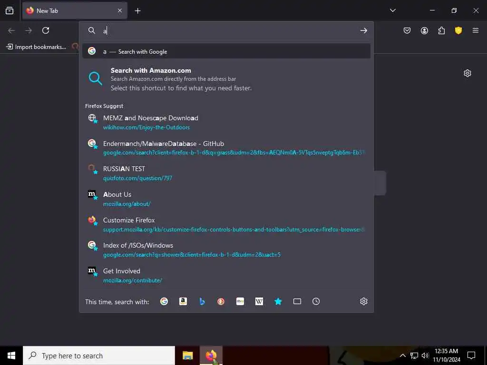487x365 pixels.
Task: Open new tab page customize gear
Action: (468, 73)
